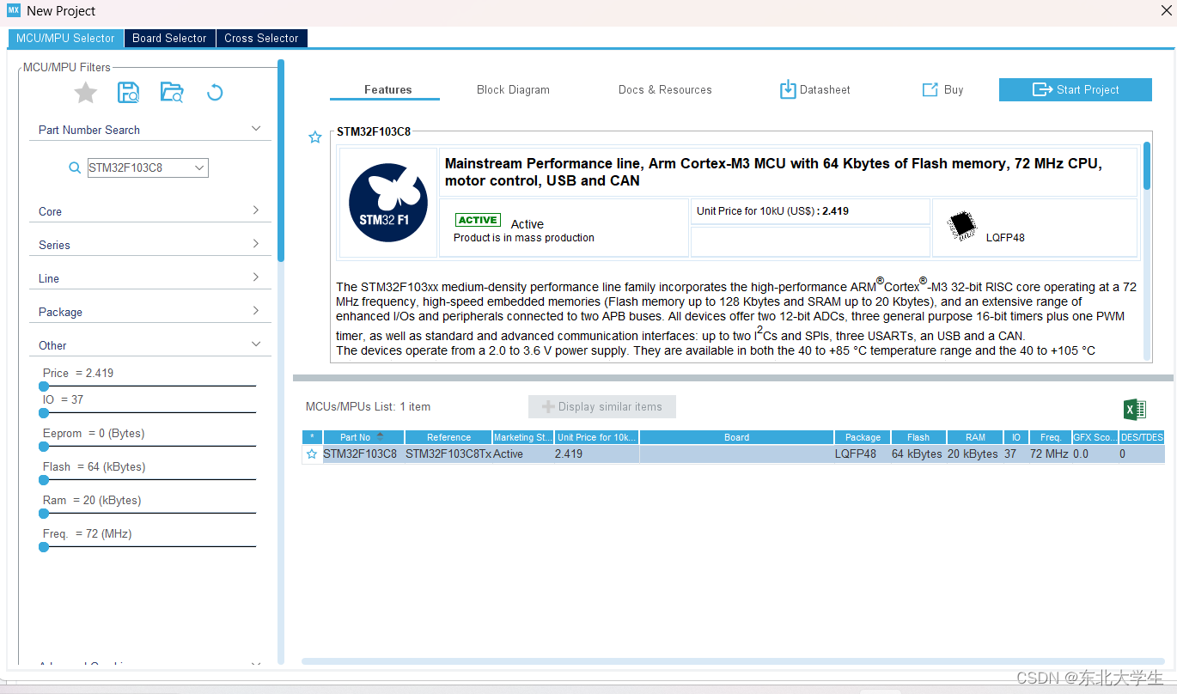Select the Features tab
Screen dimensions: 1177x694
[x=387, y=89]
